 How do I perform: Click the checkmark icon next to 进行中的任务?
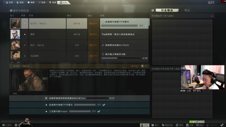(11, 11)
